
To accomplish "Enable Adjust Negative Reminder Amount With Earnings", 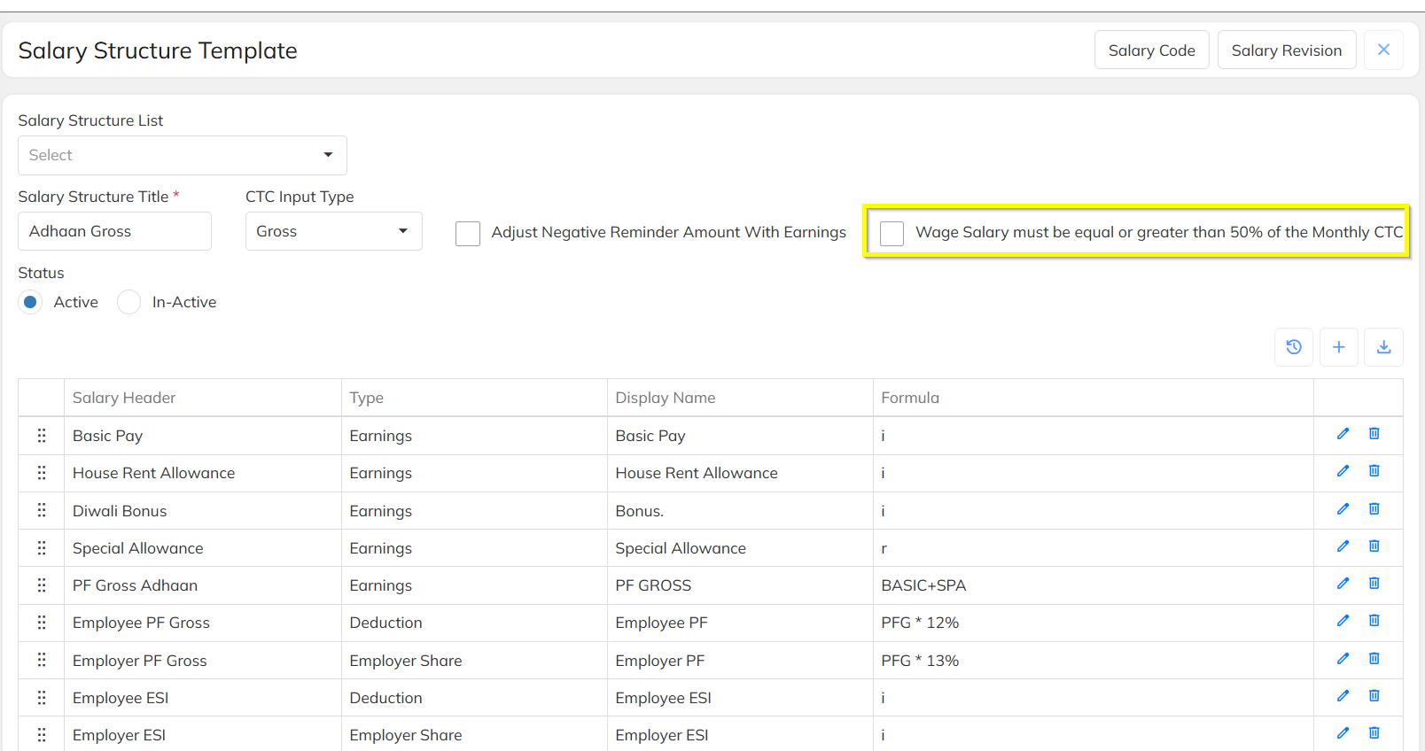I will pos(468,233).
